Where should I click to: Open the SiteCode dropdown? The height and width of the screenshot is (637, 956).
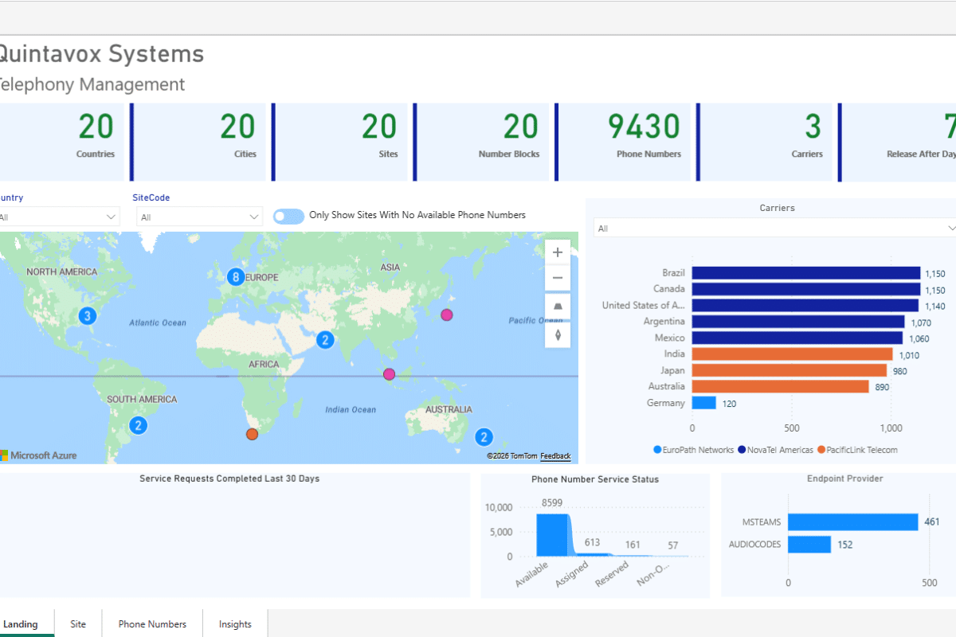click(199, 217)
